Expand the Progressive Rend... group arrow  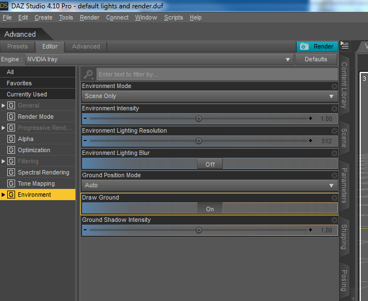pos(3,128)
